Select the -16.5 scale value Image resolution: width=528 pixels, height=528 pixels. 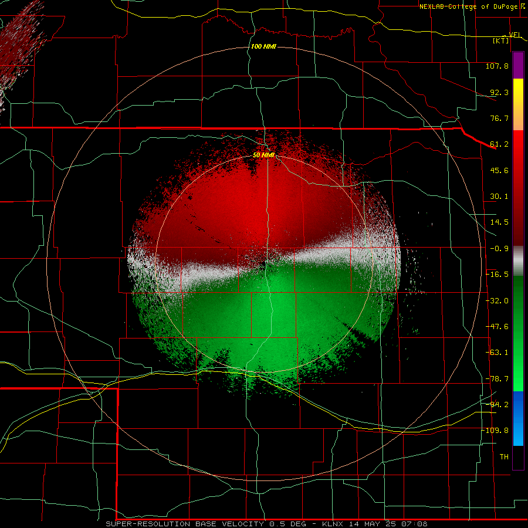[497, 275]
